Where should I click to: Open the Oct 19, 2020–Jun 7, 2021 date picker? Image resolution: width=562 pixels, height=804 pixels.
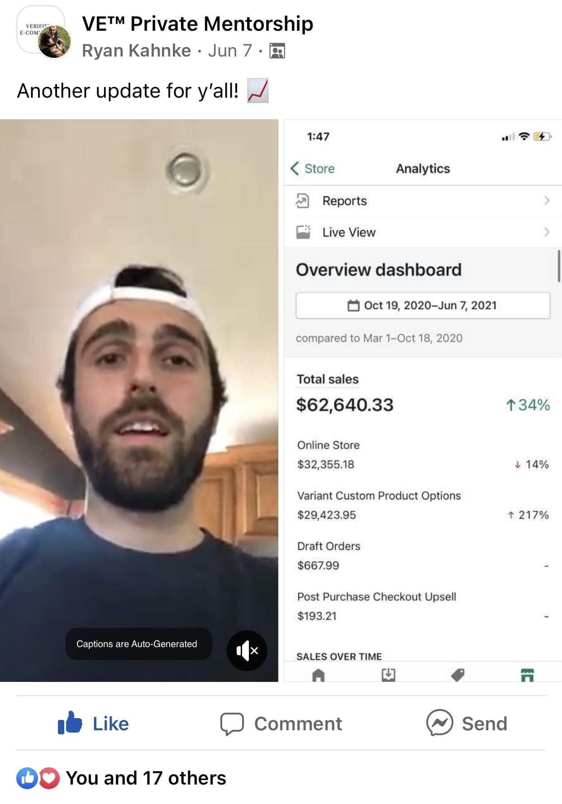[423, 306]
